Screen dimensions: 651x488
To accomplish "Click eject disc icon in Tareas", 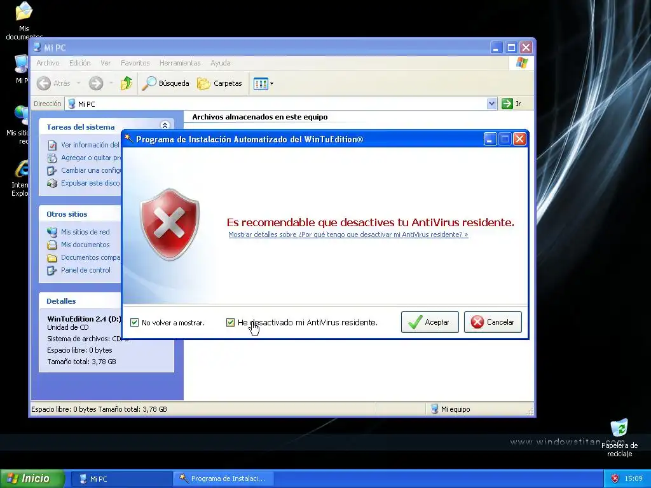I will pos(52,183).
